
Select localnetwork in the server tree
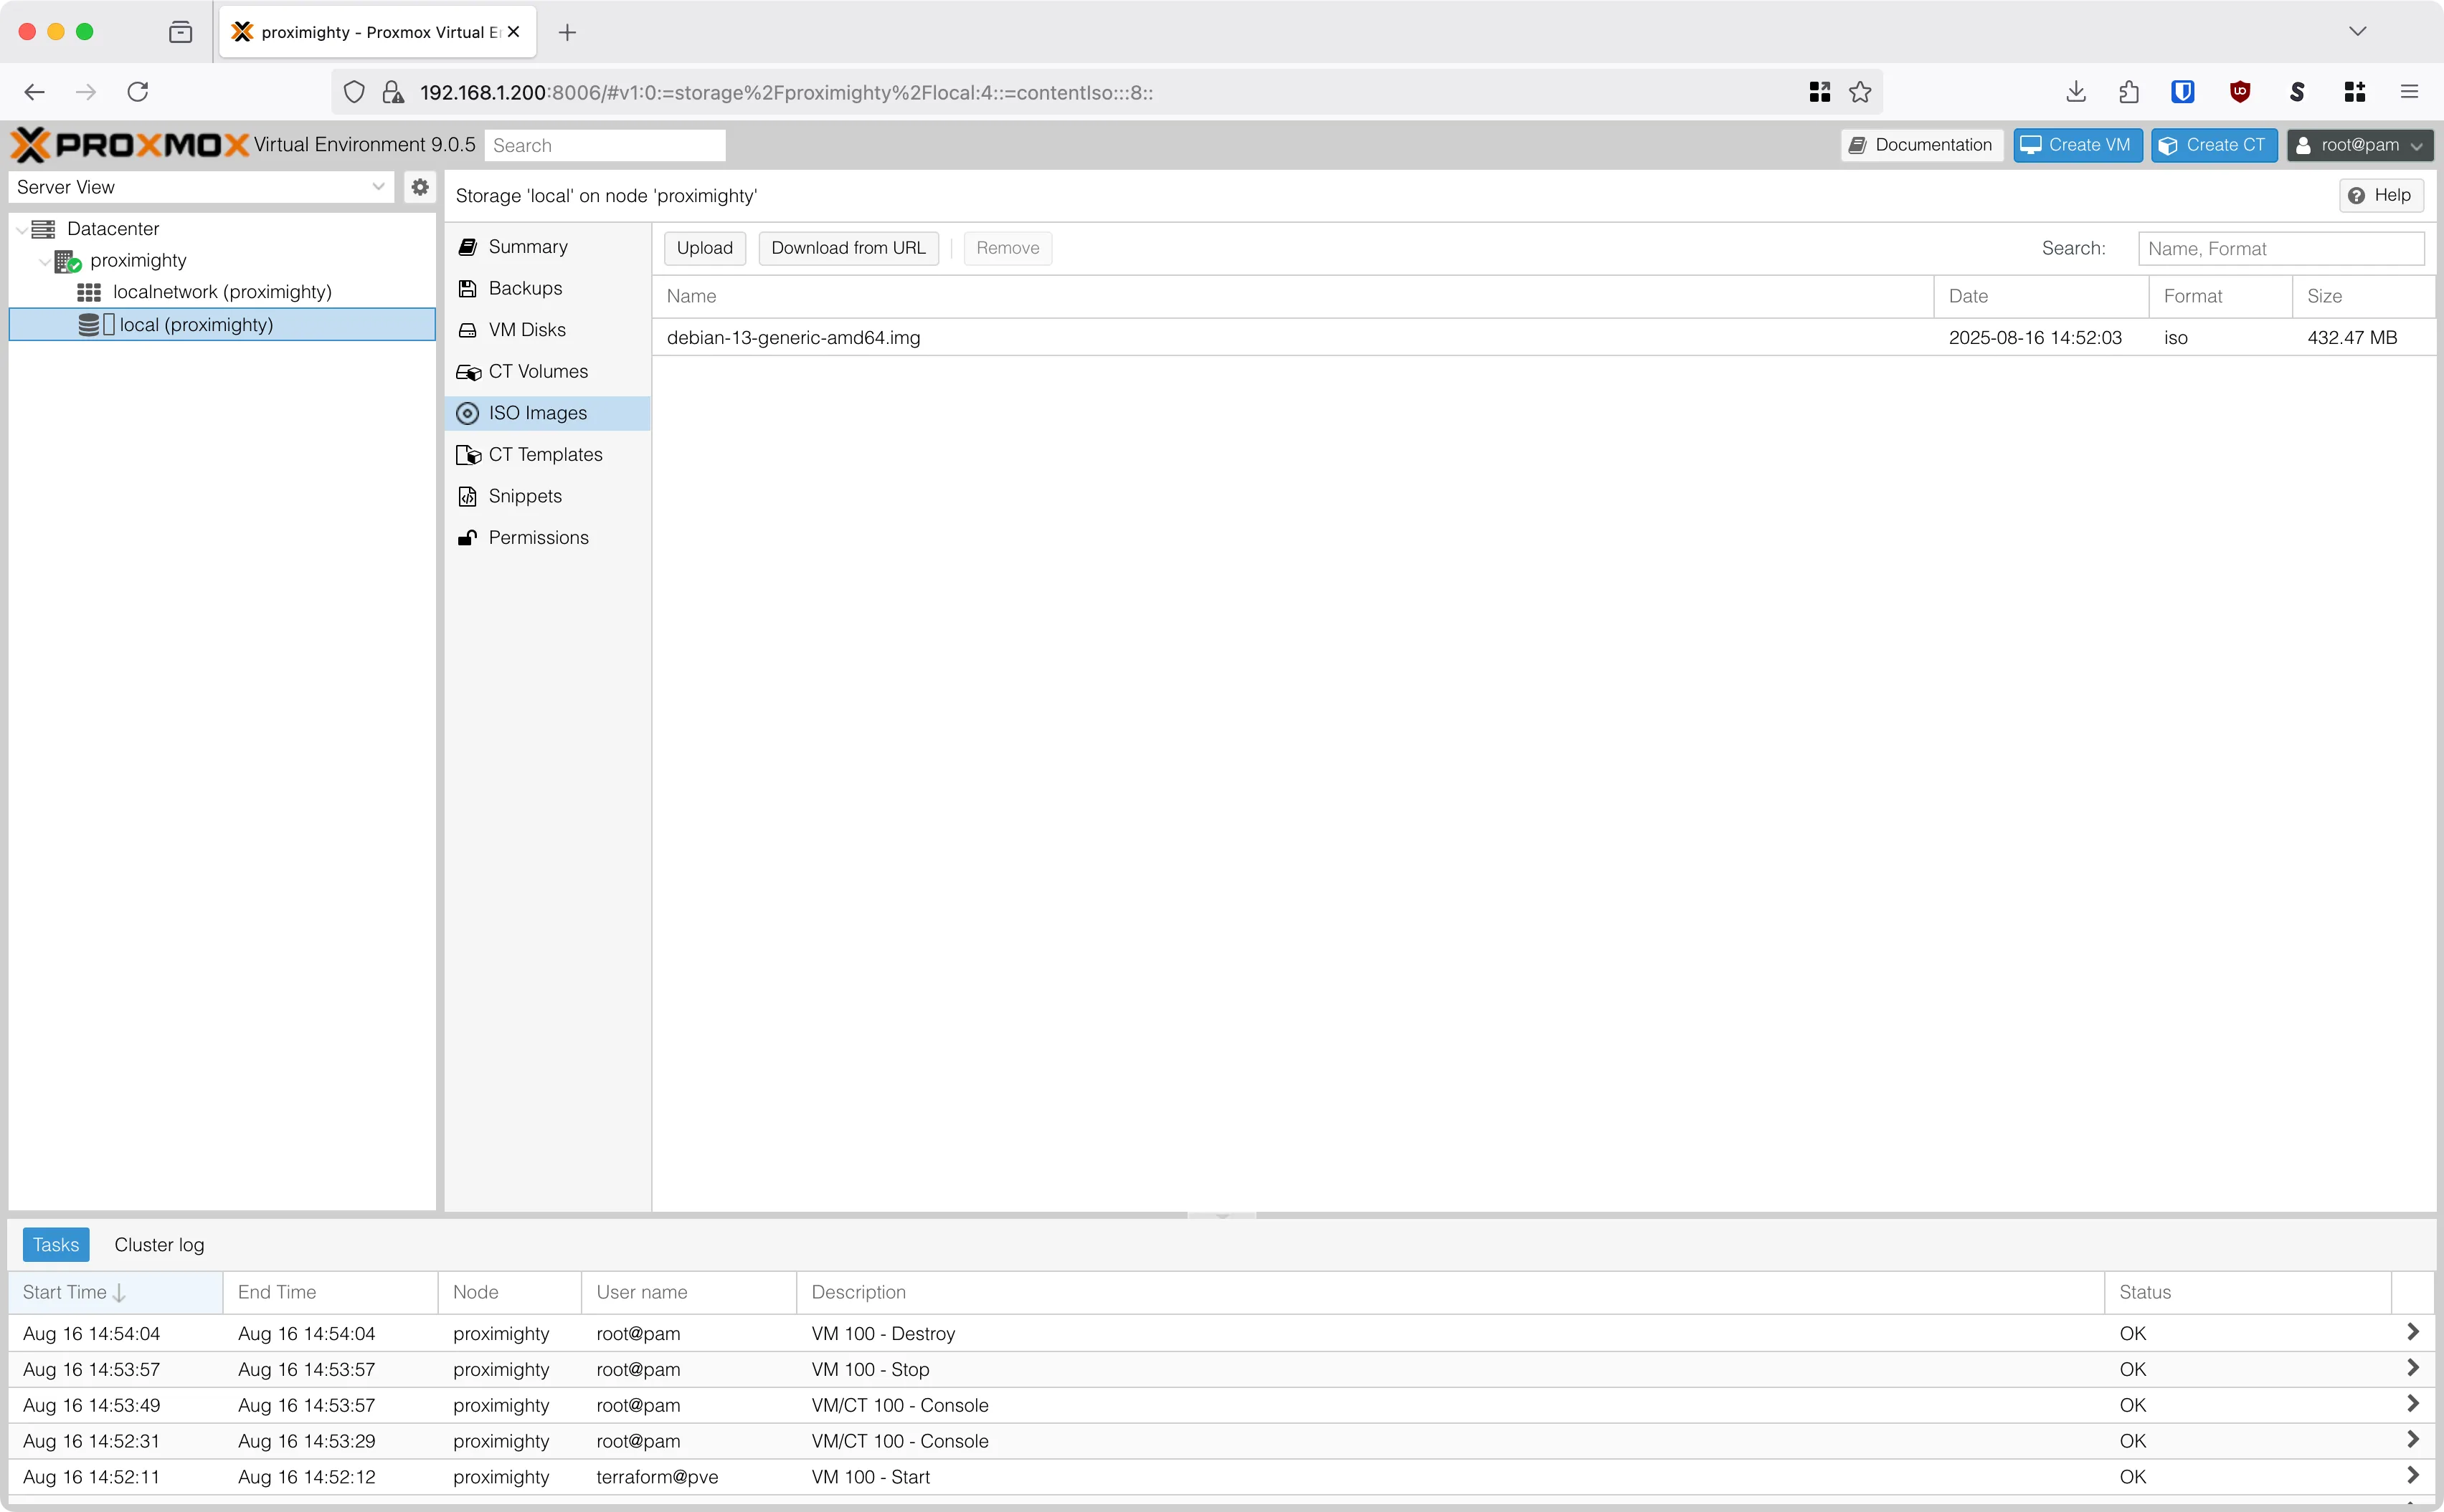[x=222, y=291]
